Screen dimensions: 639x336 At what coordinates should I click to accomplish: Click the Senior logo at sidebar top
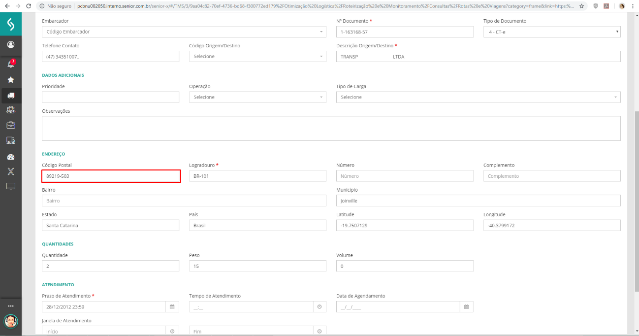(x=10, y=24)
